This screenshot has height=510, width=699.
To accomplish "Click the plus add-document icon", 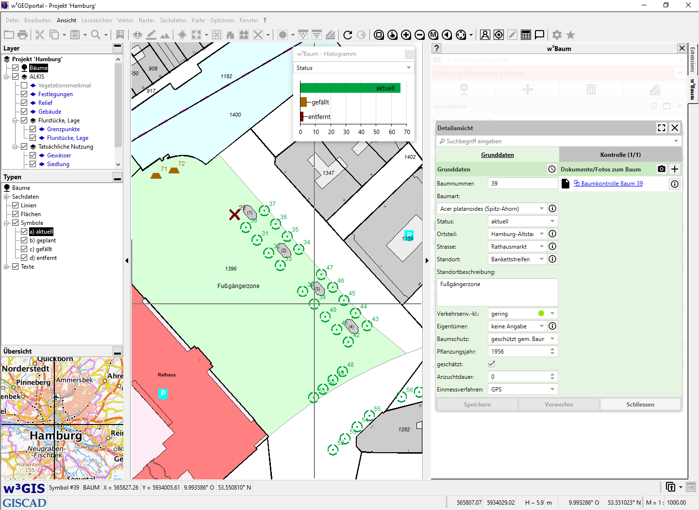I will coord(675,169).
